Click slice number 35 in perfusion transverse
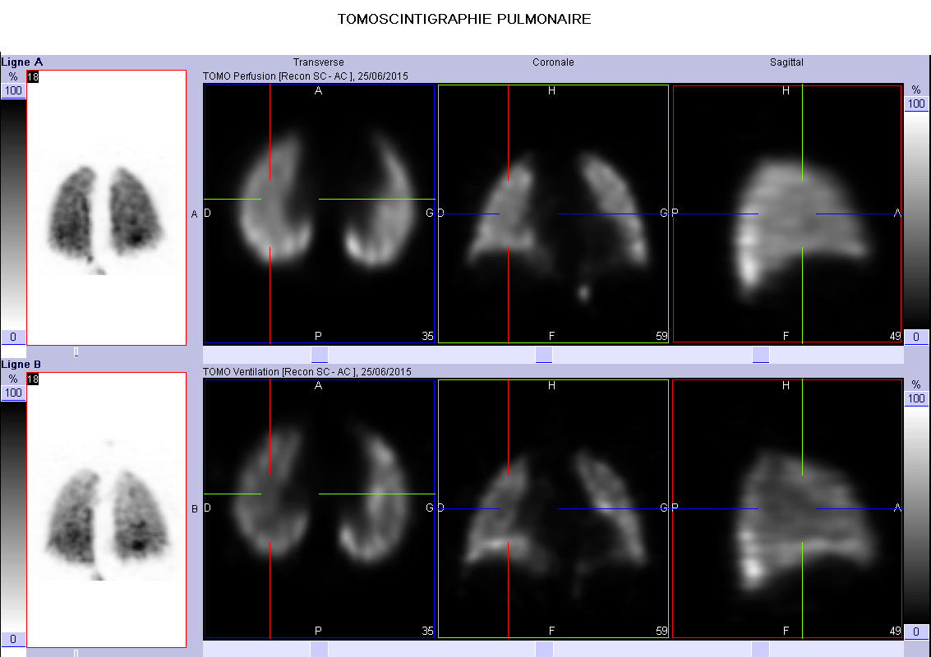 coord(427,337)
